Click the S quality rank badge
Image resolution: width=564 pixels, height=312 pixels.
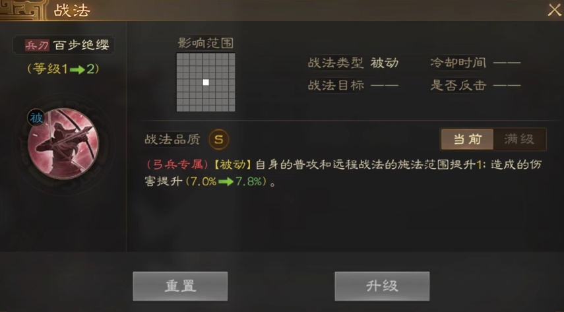219,139
